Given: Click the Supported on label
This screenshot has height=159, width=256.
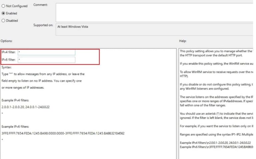Looking at the screenshot, I should tap(43, 25).
